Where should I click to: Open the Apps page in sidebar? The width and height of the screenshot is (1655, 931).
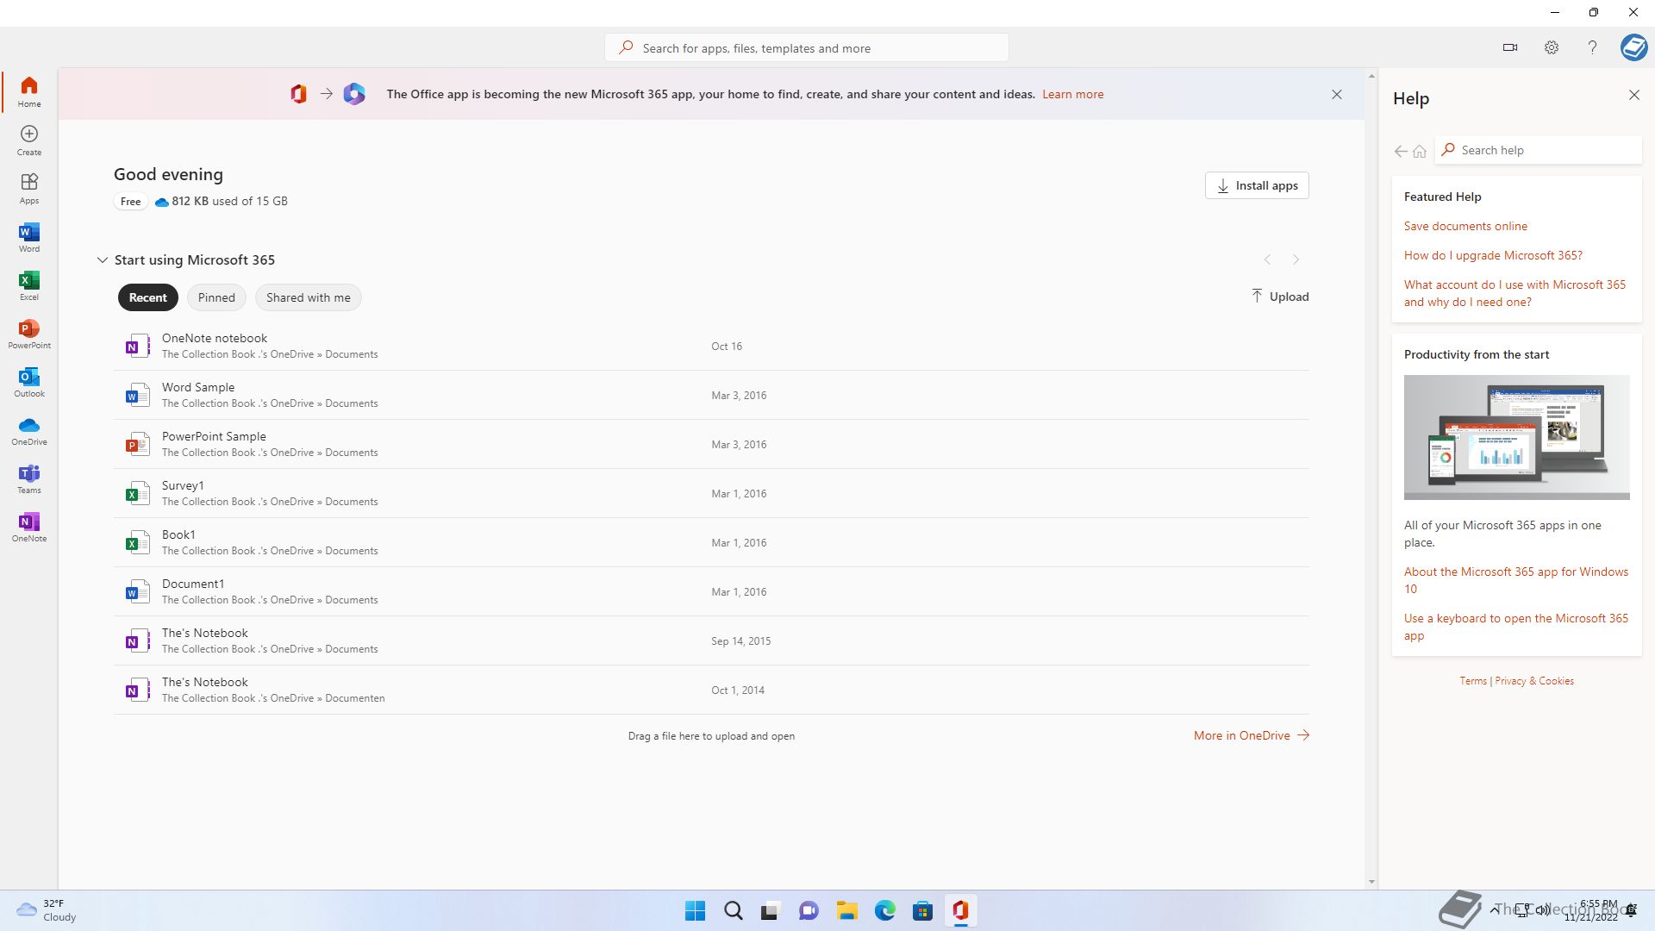[x=29, y=189]
